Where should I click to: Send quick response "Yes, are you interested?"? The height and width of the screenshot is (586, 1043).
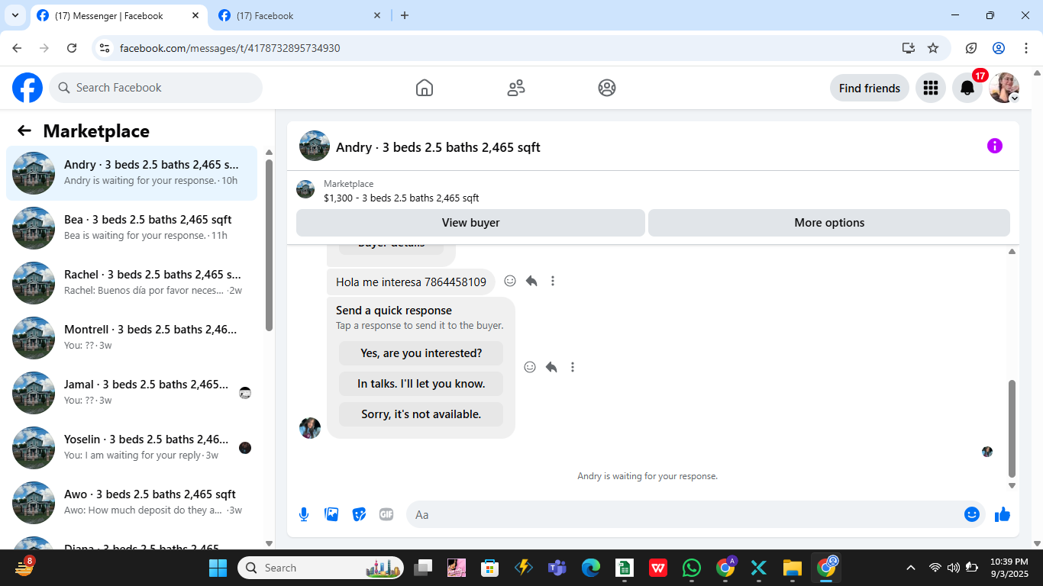point(421,353)
